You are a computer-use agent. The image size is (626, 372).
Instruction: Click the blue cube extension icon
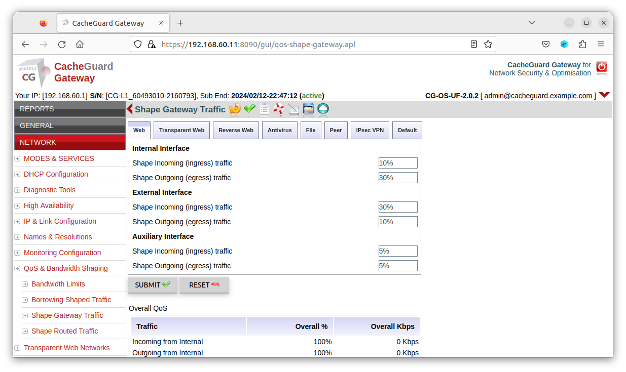coord(564,44)
